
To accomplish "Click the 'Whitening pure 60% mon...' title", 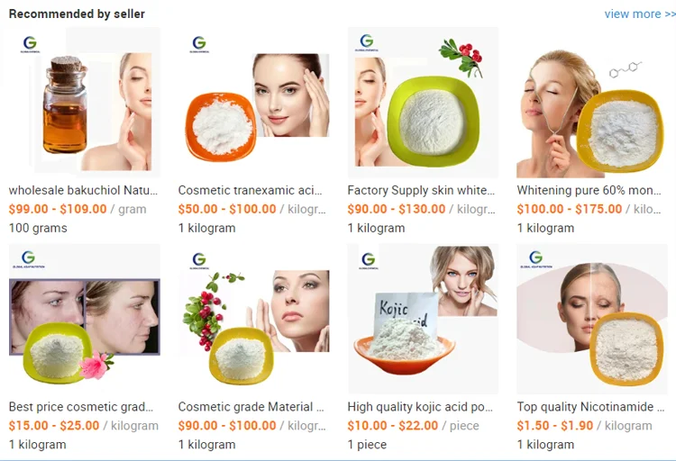I will coord(589,190).
